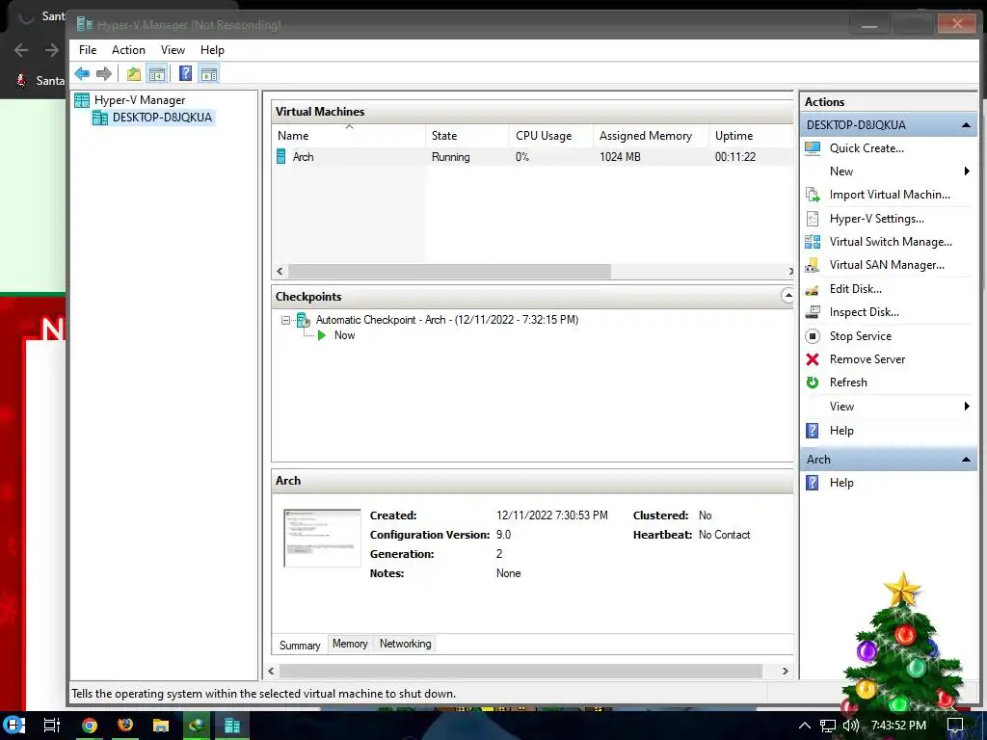
Task: Collapse the Checkpoints pane with round arrow
Action: click(787, 295)
